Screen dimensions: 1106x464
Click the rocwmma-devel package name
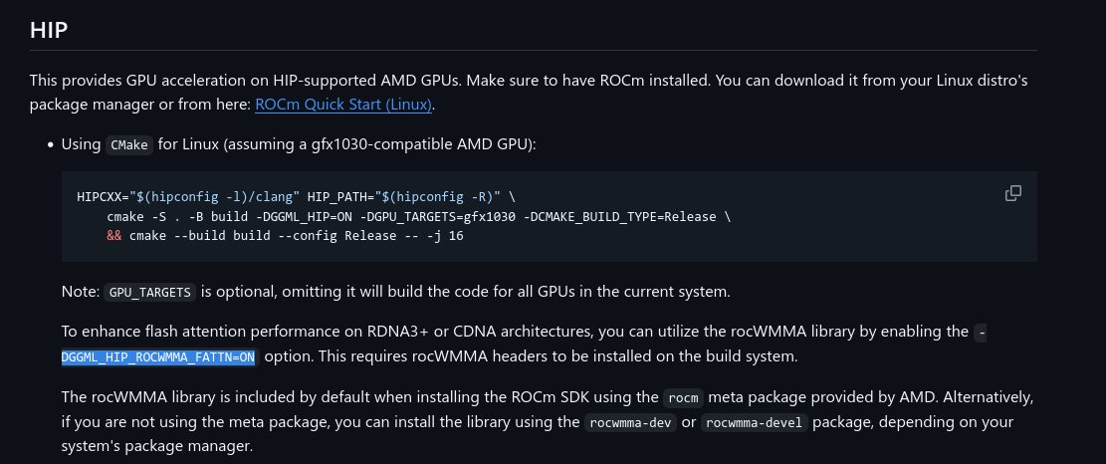tap(754, 423)
